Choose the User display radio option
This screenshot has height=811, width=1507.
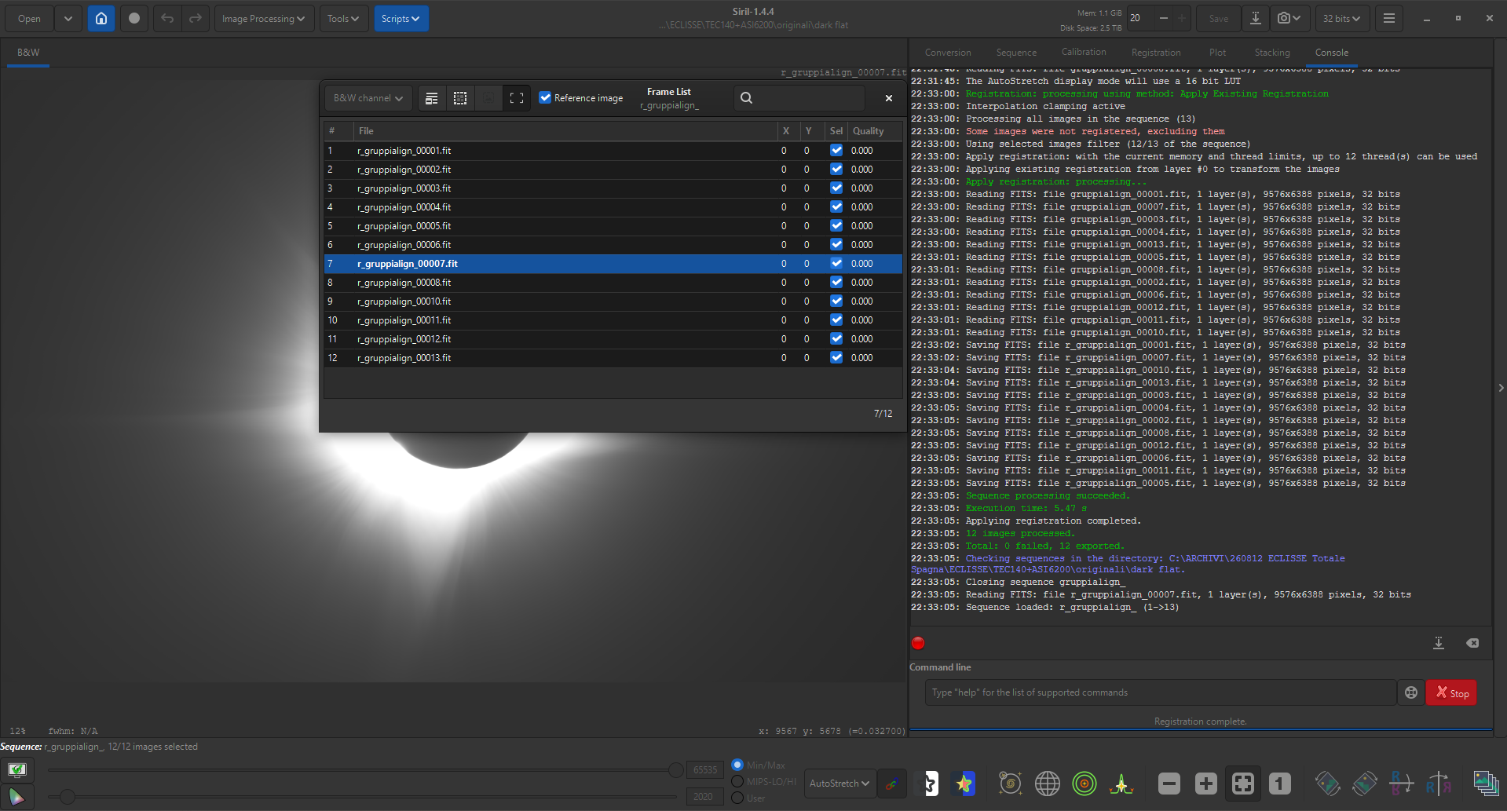[x=737, y=798]
